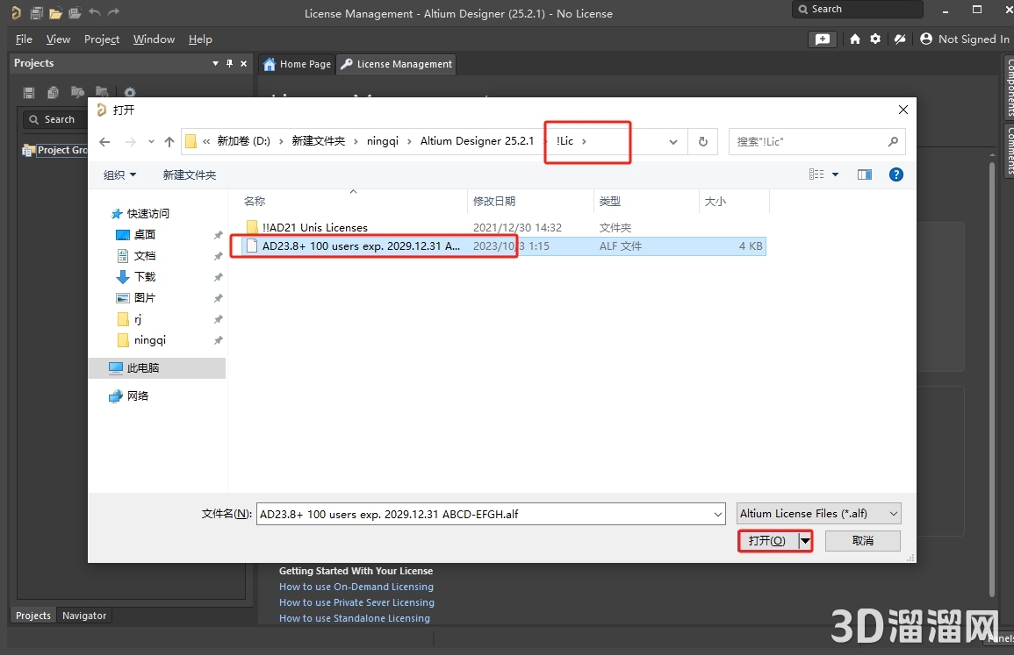
Task: Open the Projects panel dropdown arrow
Action: point(215,63)
